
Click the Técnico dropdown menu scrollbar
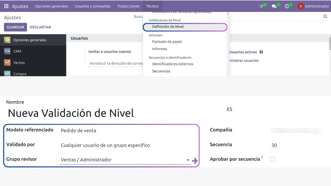228,44
